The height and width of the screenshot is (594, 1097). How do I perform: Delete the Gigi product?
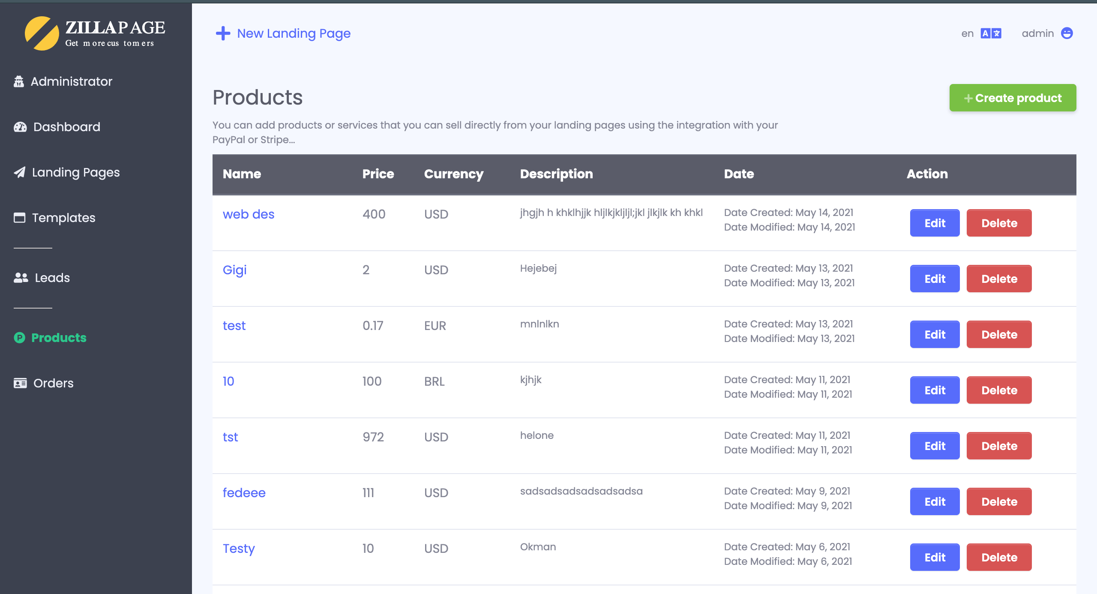[x=999, y=279]
